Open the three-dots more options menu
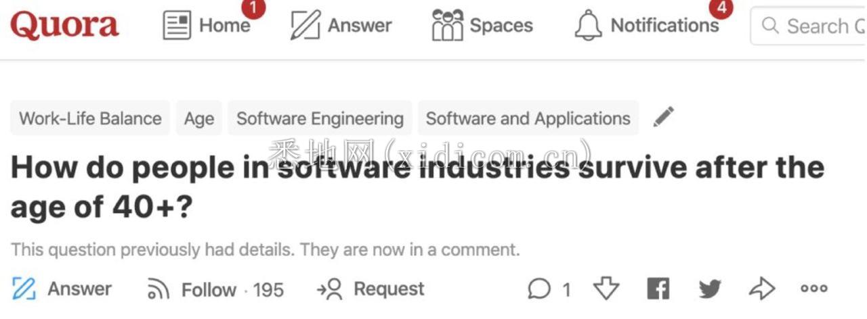This screenshot has height=319, width=867. click(x=813, y=289)
